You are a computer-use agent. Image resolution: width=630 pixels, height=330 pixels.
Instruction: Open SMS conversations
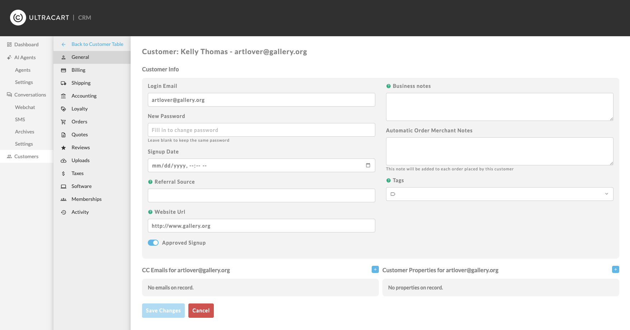20,119
